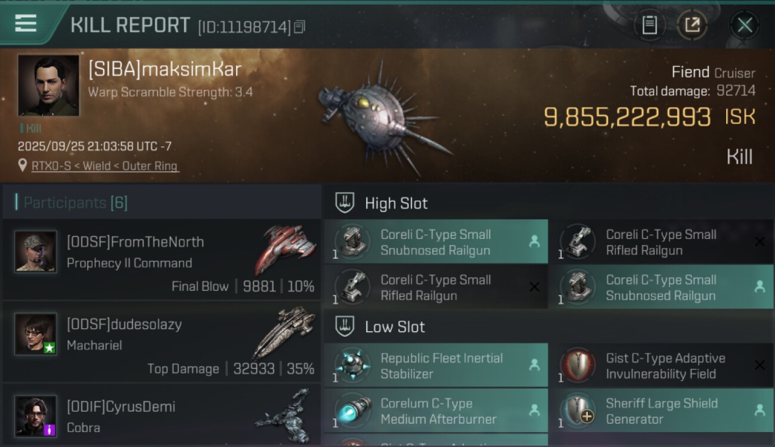This screenshot has width=775, height=447.
Task: Click the Sheriff Large Shield Generator icon
Action: click(x=578, y=411)
